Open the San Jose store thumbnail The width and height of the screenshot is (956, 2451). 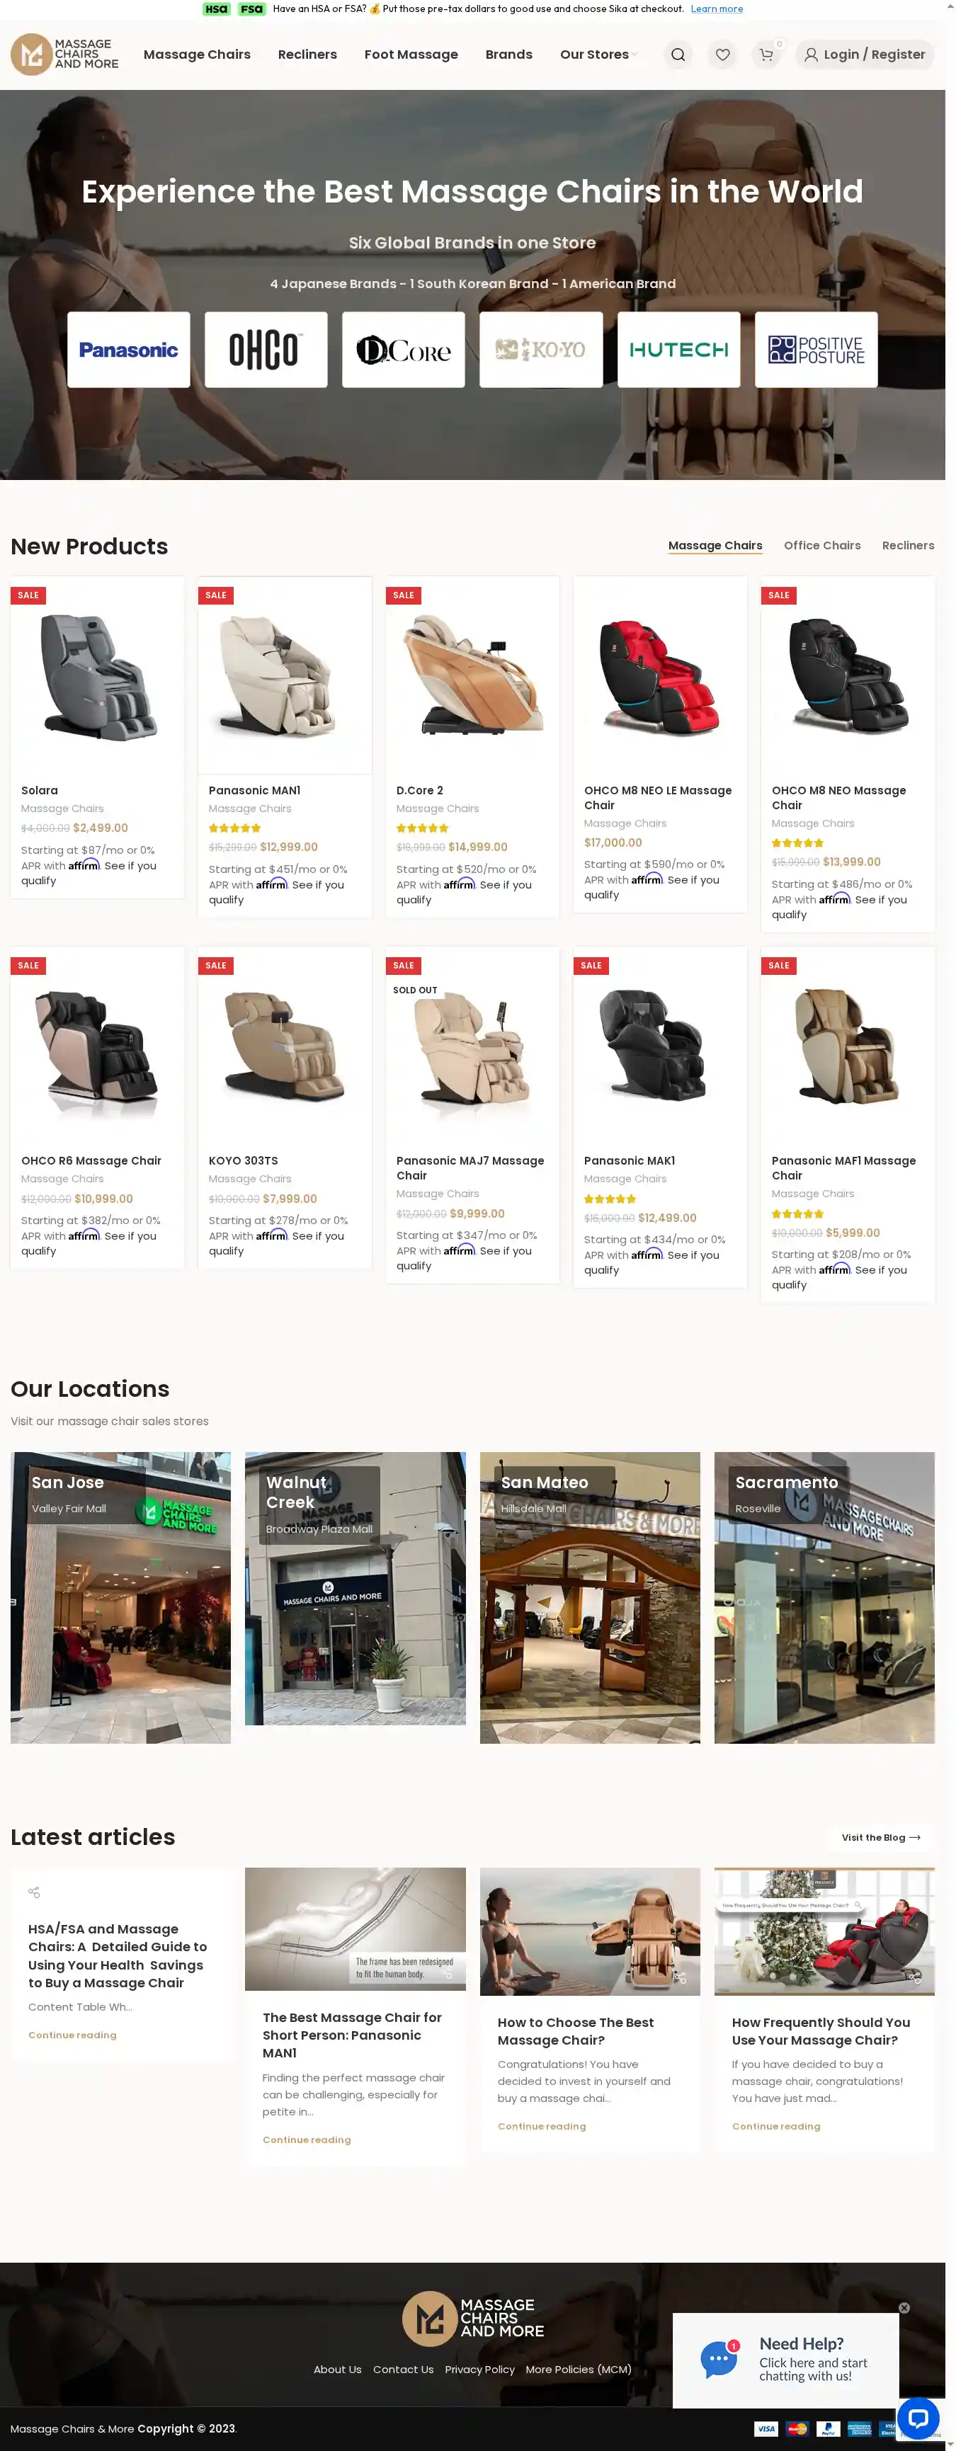[121, 1596]
